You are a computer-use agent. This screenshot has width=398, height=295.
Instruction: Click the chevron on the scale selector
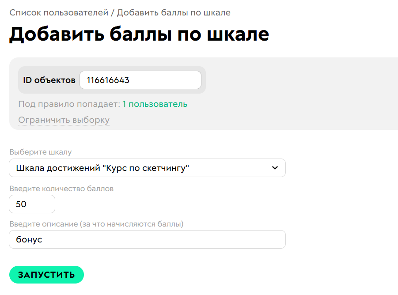point(275,168)
